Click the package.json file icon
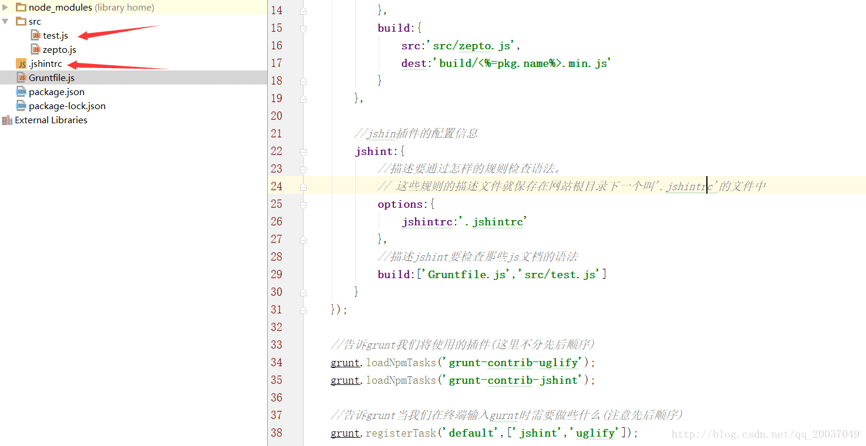This screenshot has width=866, height=446. [x=22, y=92]
